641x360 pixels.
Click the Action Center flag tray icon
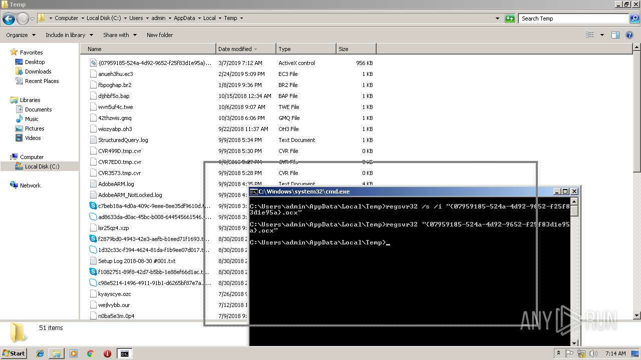coord(569,353)
